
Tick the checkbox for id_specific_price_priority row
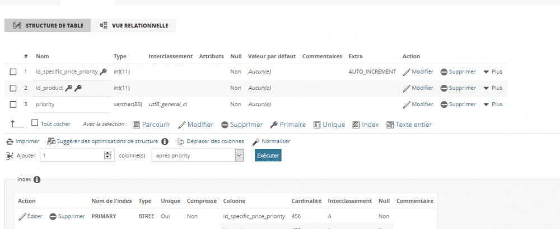[13, 72]
